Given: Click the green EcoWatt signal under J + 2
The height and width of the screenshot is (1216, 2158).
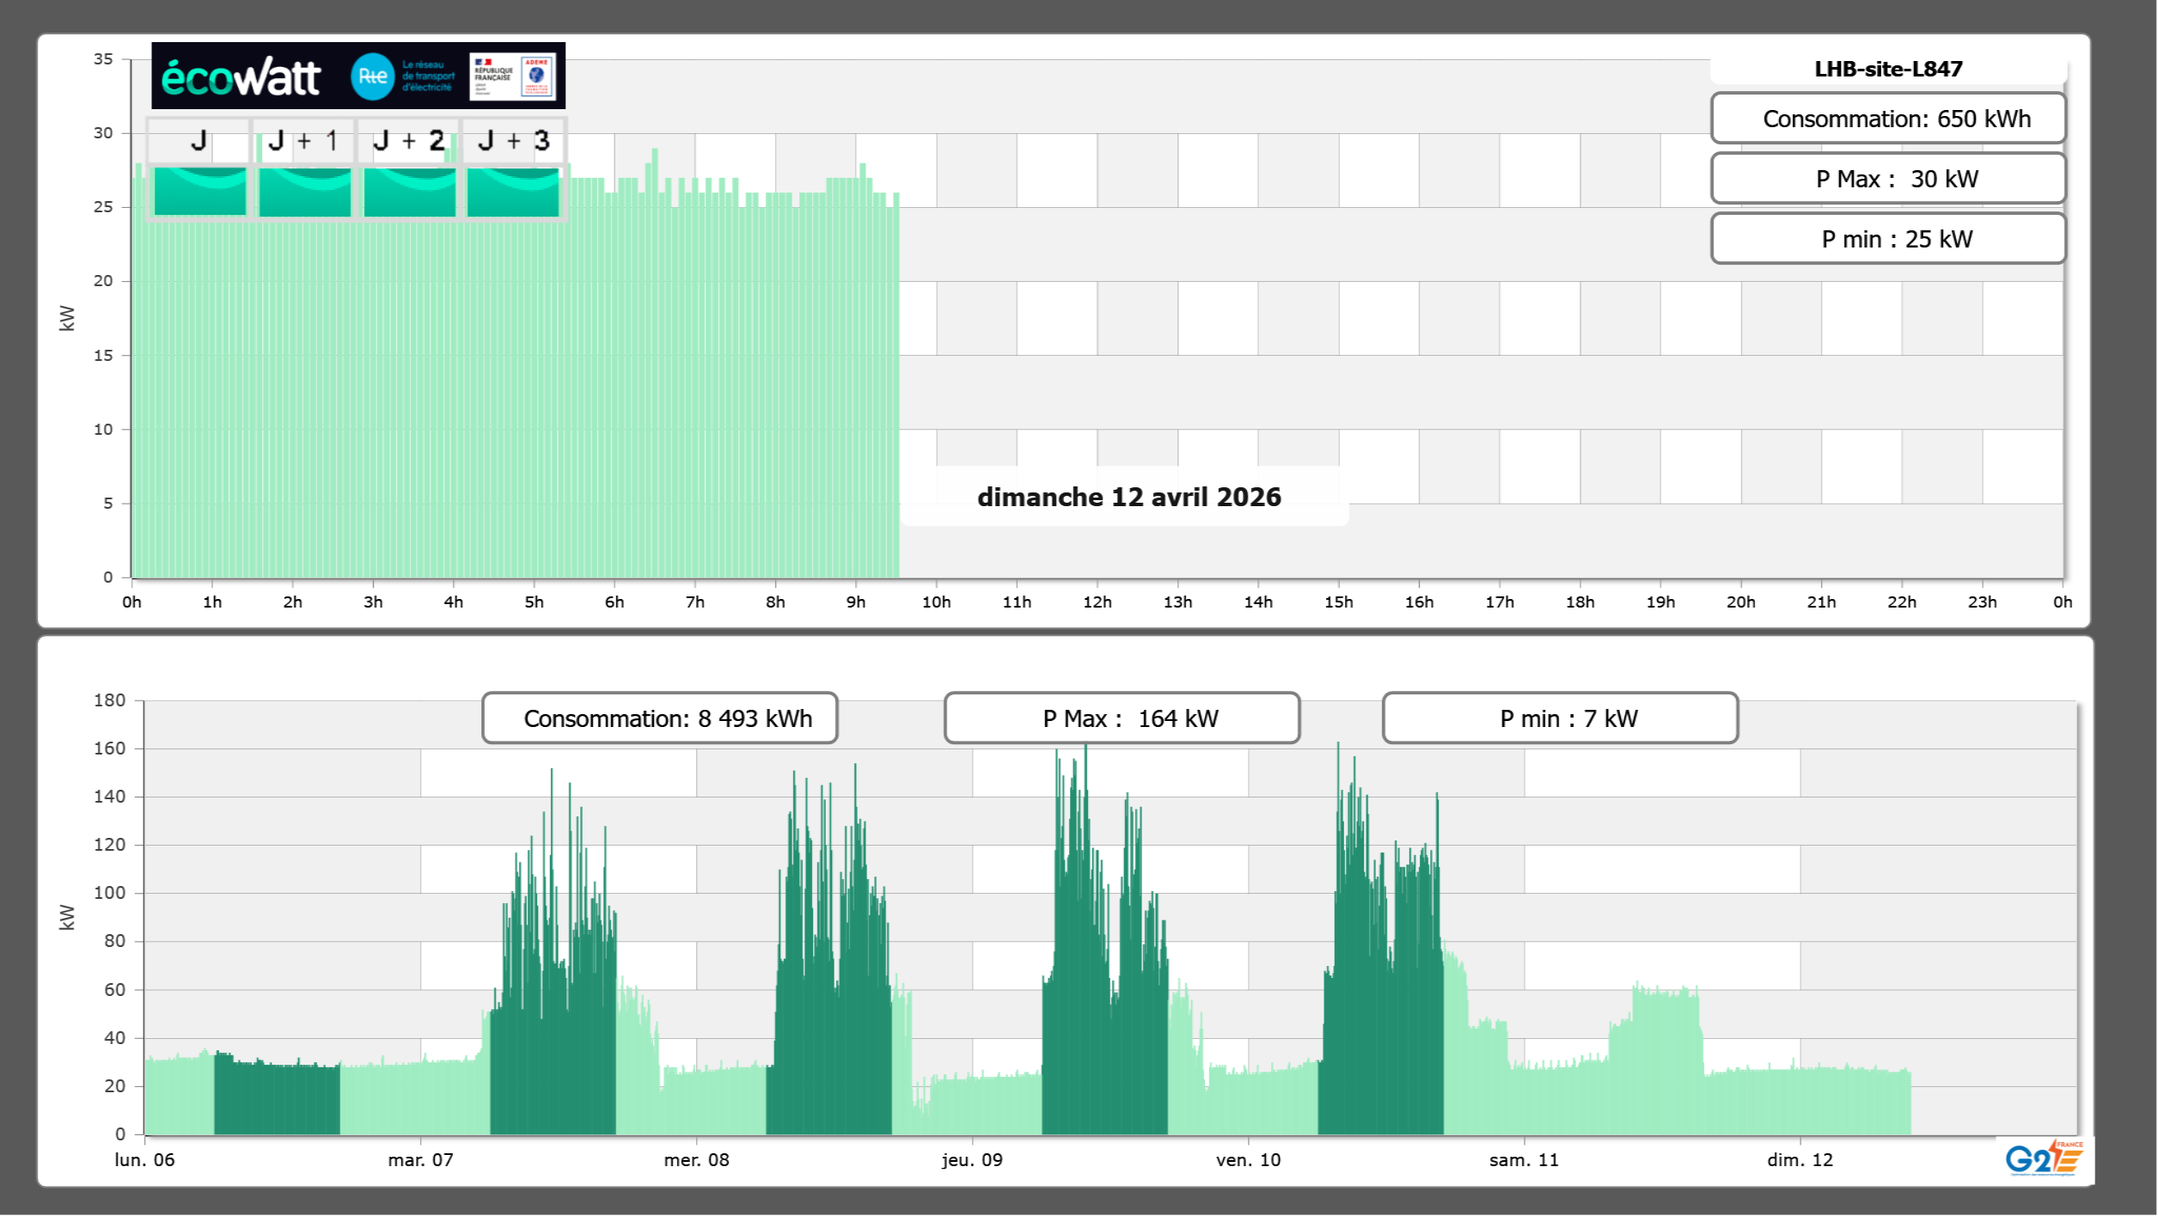Looking at the screenshot, I should (409, 191).
